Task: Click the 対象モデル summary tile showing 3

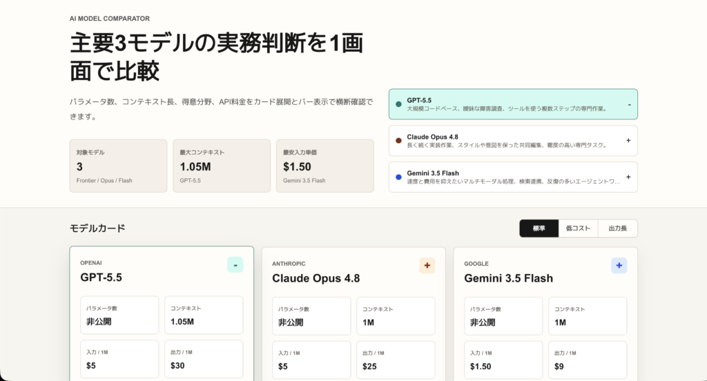Action: pyautogui.click(x=118, y=166)
